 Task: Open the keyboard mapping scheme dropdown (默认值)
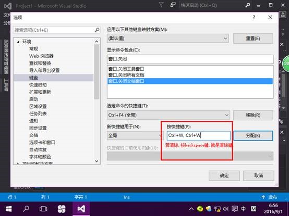(x=168, y=39)
